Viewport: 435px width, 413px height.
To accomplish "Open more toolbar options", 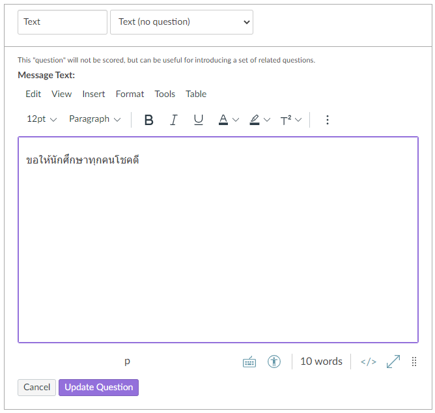I will click(328, 120).
